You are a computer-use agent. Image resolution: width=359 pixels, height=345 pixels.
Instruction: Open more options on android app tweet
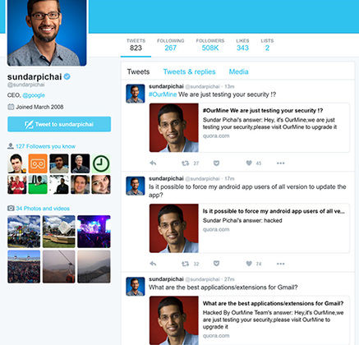281,264
